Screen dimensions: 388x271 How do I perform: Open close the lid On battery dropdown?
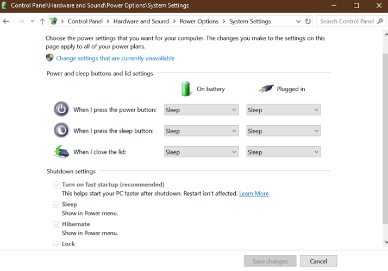[201, 152]
